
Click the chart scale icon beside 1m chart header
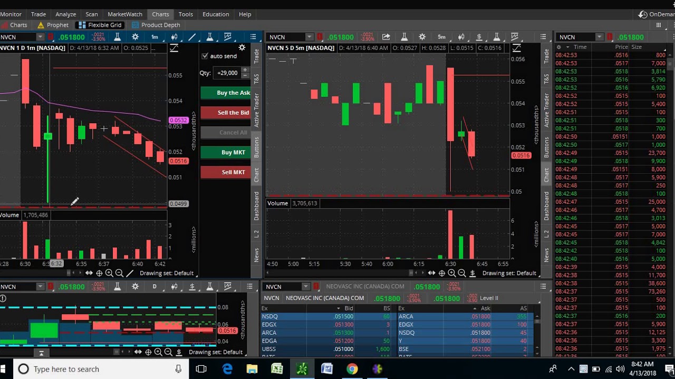[x=174, y=48]
